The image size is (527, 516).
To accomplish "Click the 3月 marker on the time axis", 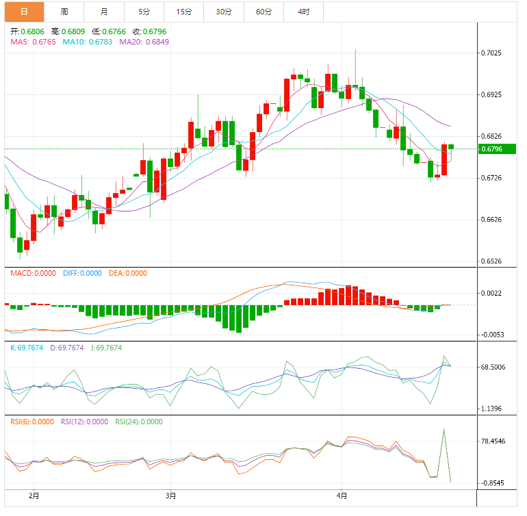I will coord(171,495).
